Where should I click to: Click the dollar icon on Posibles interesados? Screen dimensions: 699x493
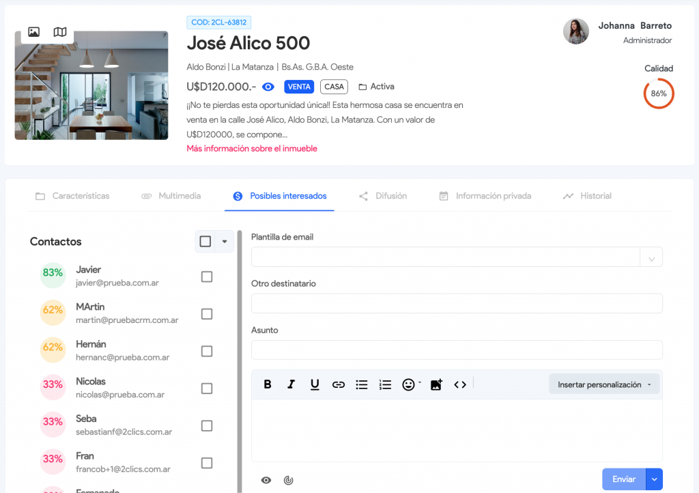pos(238,196)
